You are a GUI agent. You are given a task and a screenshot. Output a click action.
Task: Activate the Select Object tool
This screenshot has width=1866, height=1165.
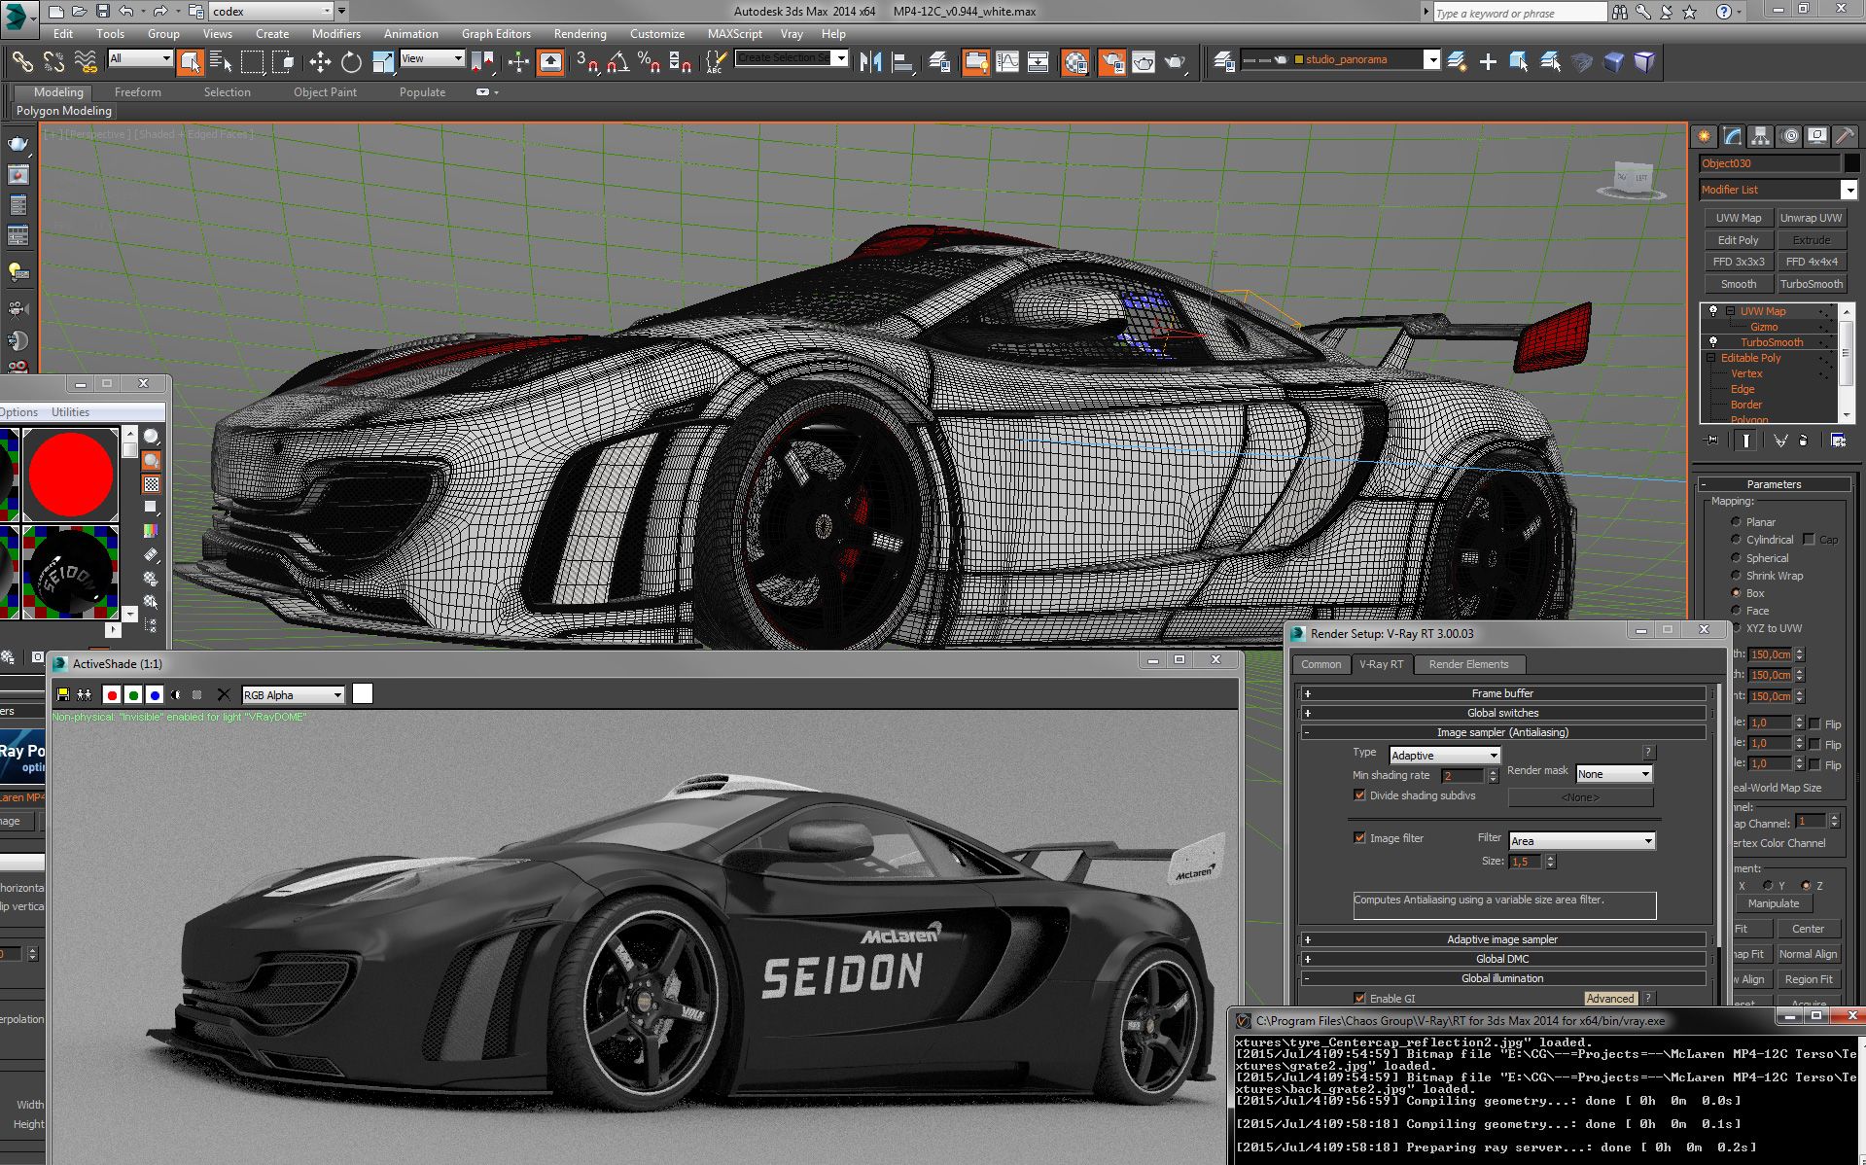coord(190,61)
